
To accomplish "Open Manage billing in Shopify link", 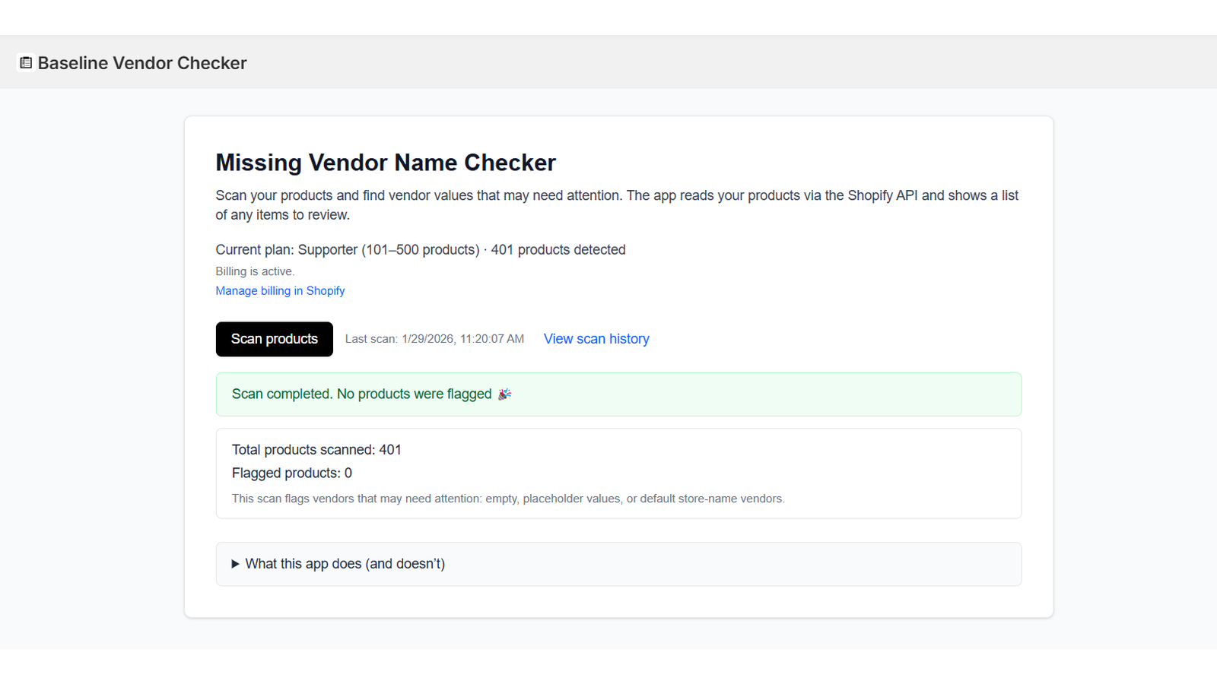I will (280, 291).
